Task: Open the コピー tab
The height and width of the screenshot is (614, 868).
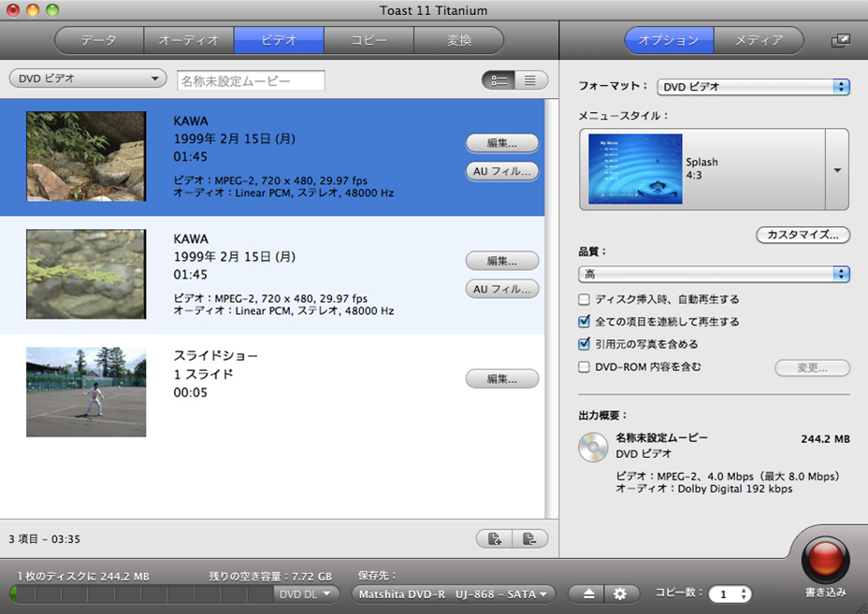Action: pyautogui.click(x=369, y=40)
